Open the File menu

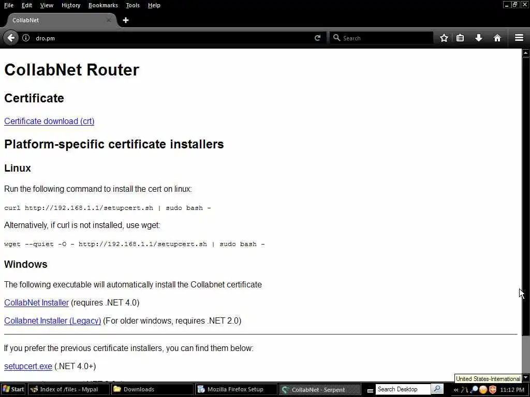[x=8, y=5]
